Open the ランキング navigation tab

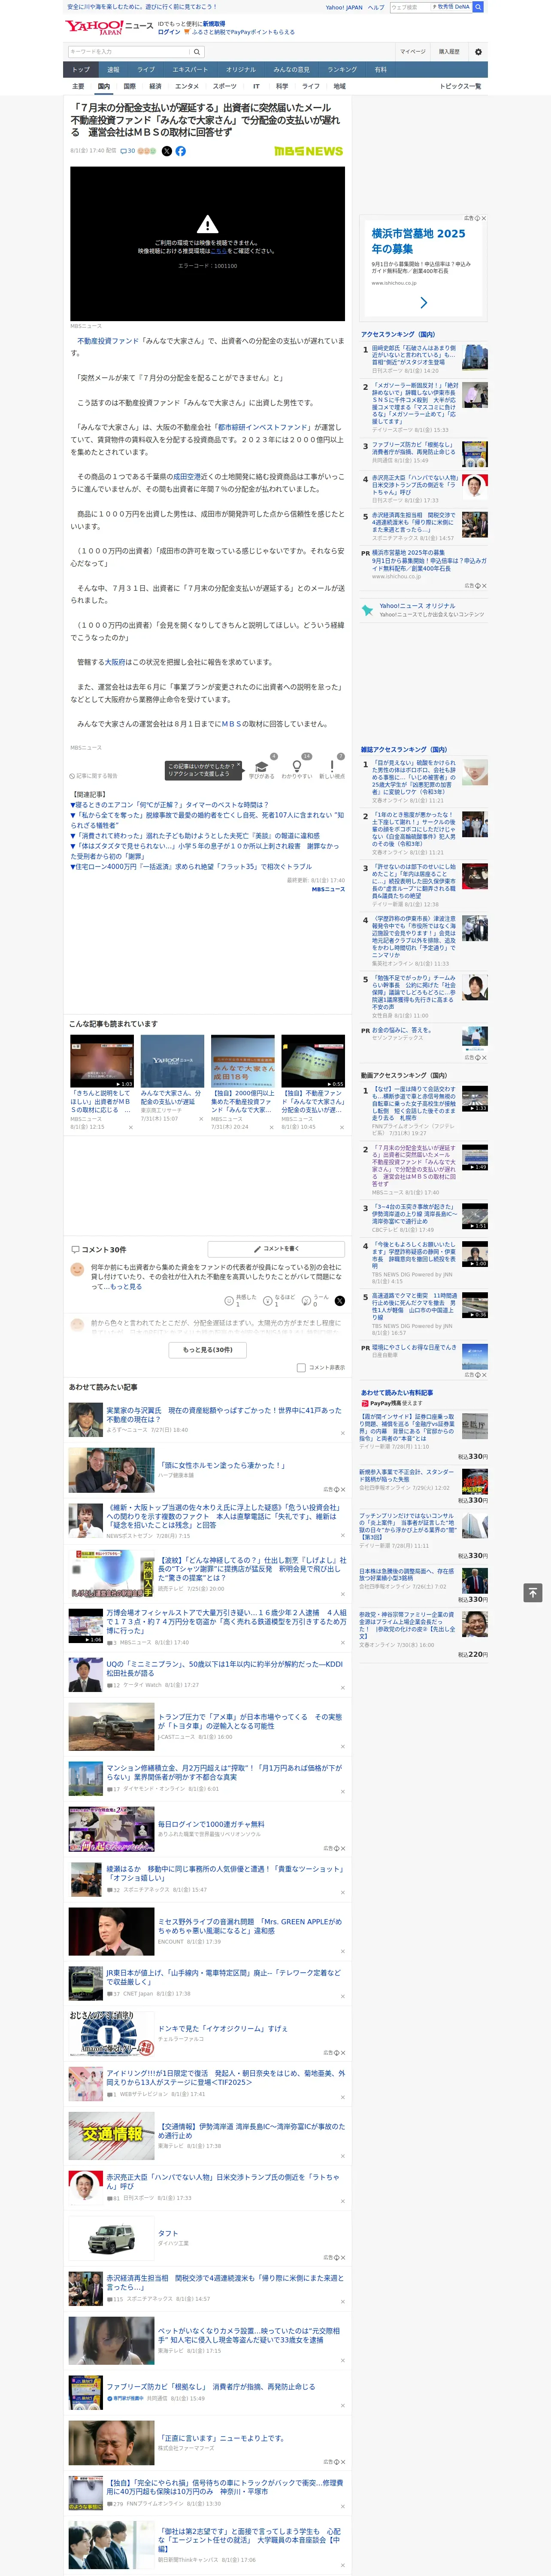coord(342,69)
